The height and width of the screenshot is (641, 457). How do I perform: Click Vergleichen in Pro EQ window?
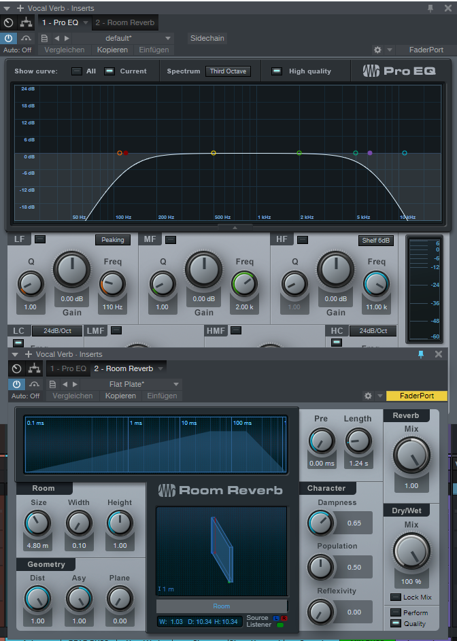tap(64, 50)
